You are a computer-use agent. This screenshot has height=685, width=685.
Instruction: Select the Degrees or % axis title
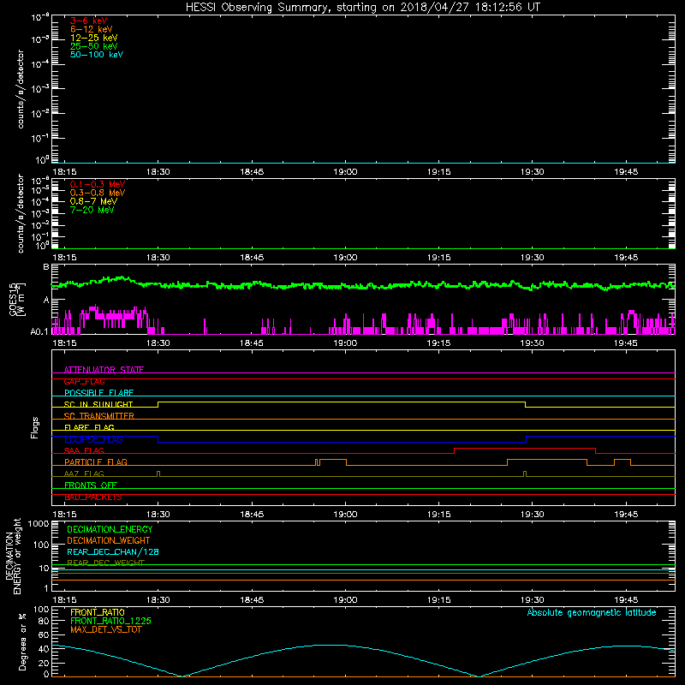pos(22,641)
